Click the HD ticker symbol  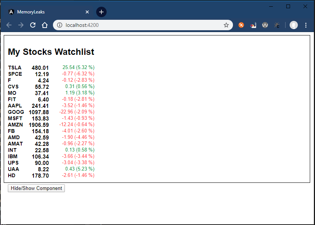pyautogui.click(x=12, y=175)
